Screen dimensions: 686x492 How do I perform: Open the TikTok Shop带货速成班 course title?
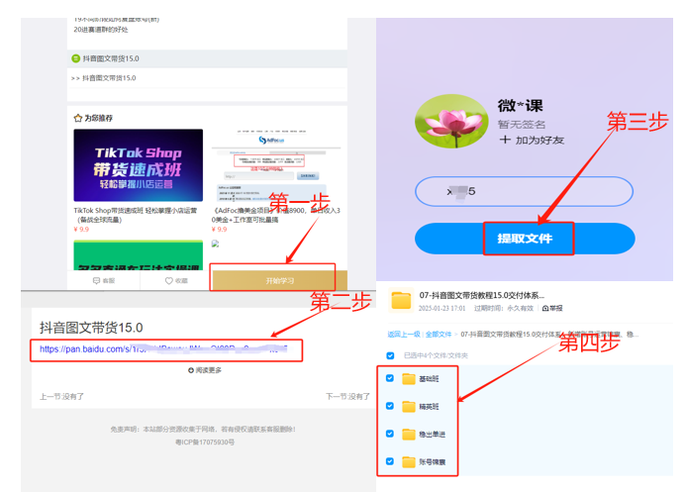(136, 215)
